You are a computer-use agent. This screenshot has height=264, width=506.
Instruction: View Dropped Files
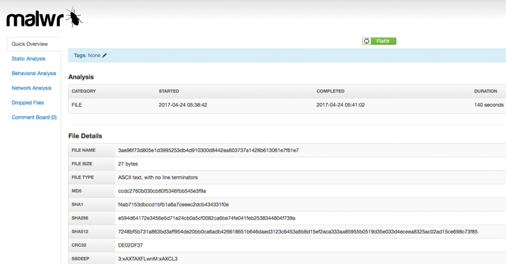click(x=28, y=103)
